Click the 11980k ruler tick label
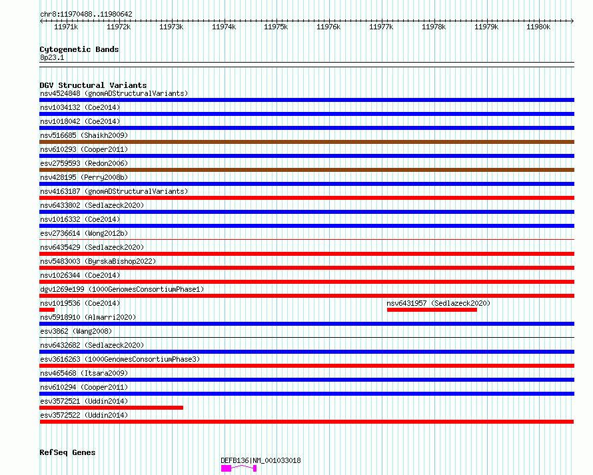 (538, 27)
